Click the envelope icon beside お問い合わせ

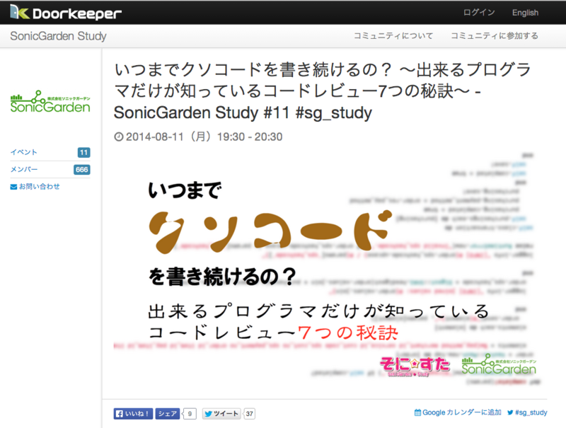tap(13, 187)
